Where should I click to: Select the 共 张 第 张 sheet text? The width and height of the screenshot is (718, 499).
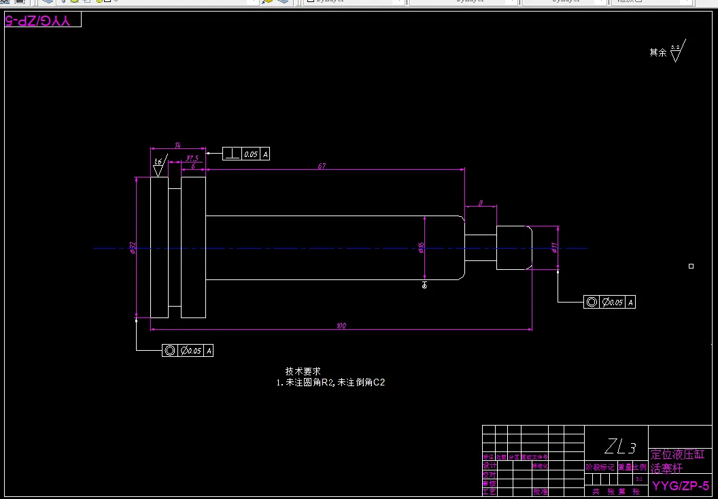pyautogui.click(x=615, y=492)
